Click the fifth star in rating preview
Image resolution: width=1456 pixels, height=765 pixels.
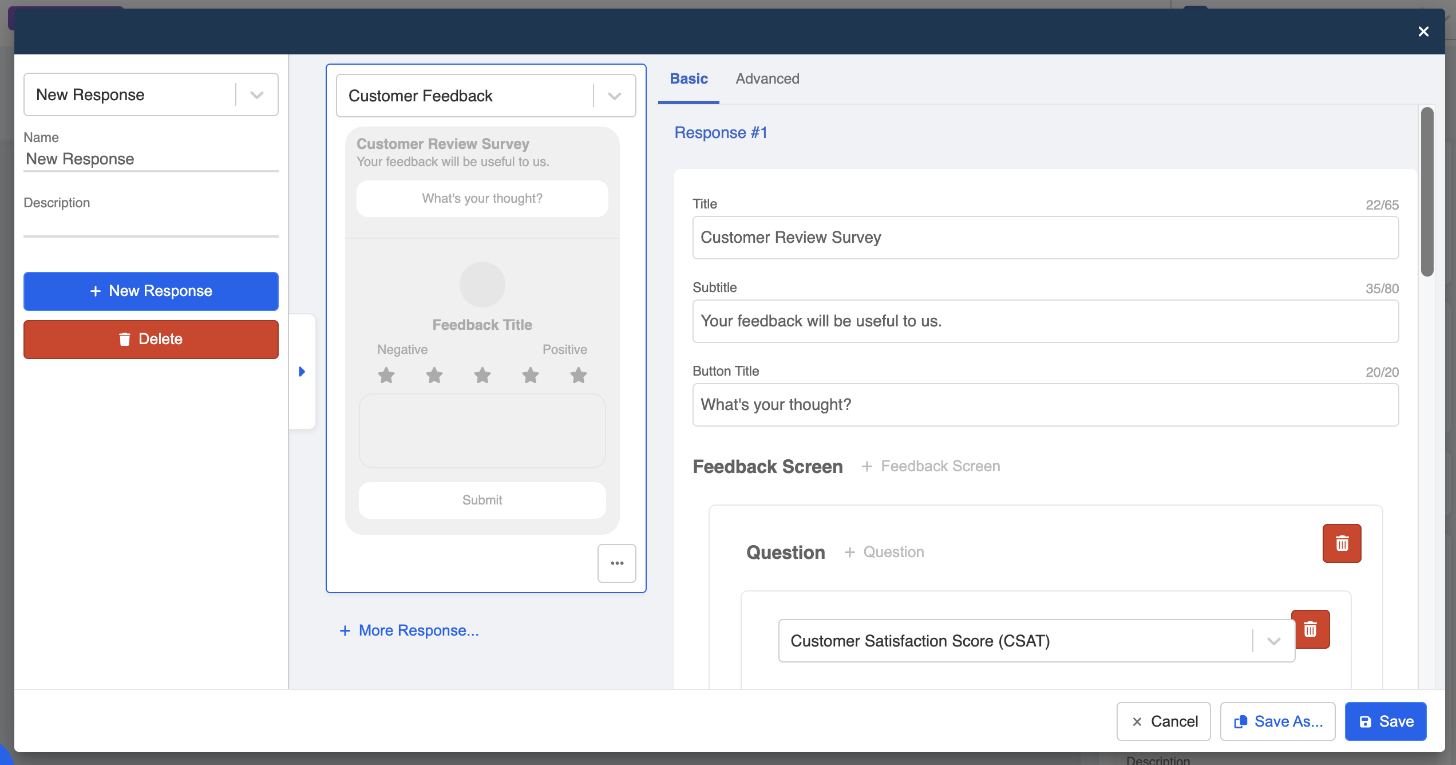click(579, 376)
